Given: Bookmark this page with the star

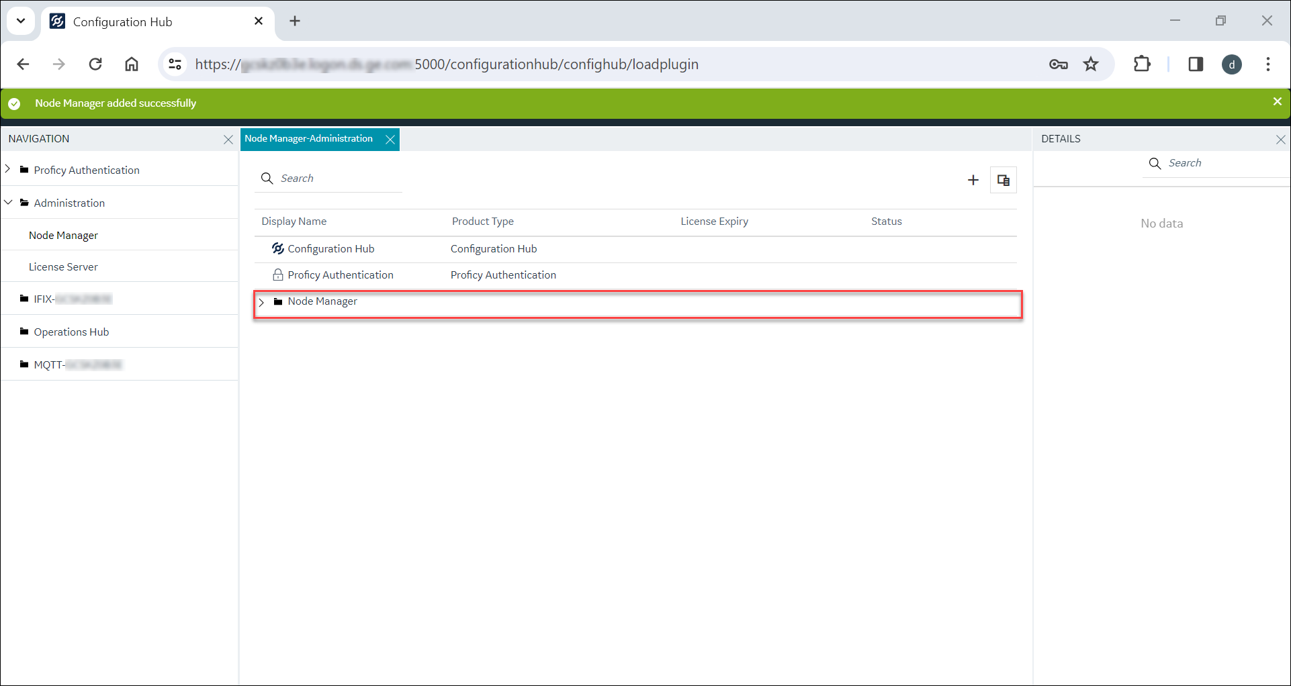Looking at the screenshot, I should pyautogui.click(x=1091, y=64).
